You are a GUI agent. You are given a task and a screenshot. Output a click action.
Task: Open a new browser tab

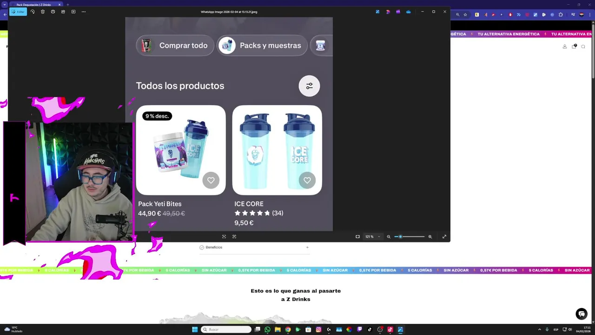[x=67, y=5]
